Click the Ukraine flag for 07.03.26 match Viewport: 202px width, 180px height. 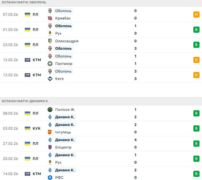(x=27, y=15)
